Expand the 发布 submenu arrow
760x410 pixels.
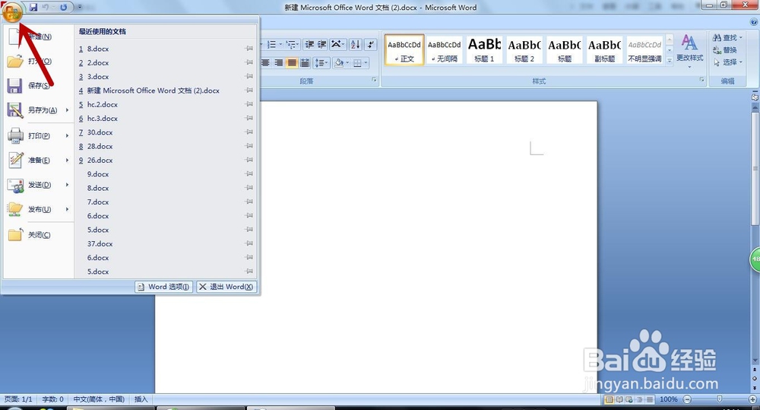tap(67, 209)
